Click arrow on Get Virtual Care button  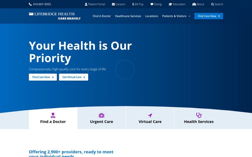(x=84, y=77)
